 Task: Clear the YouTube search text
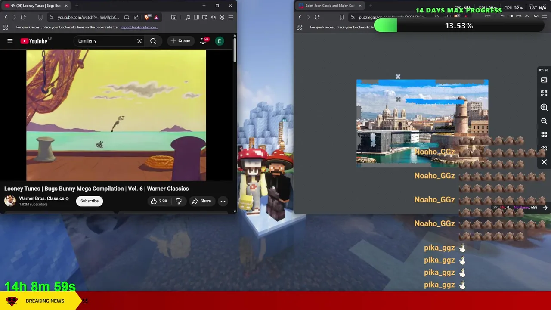click(139, 41)
